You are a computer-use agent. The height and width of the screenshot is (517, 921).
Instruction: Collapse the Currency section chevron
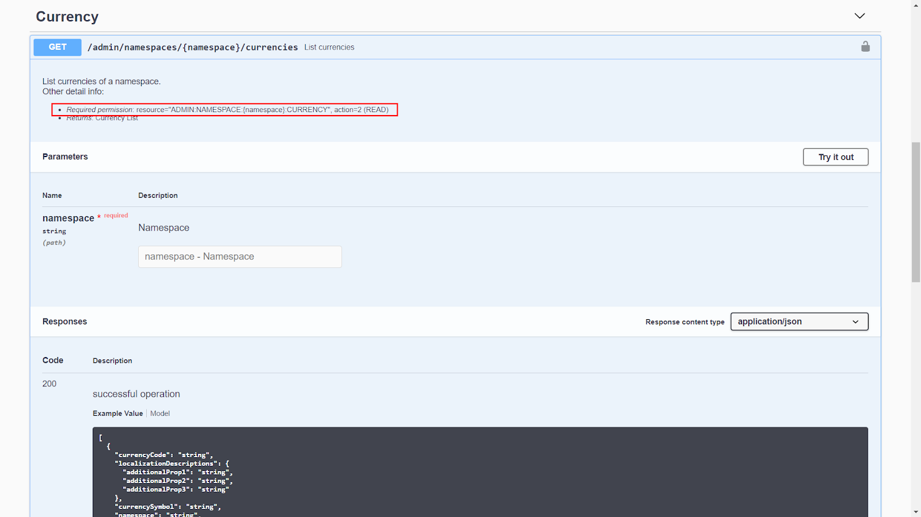[859, 16]
